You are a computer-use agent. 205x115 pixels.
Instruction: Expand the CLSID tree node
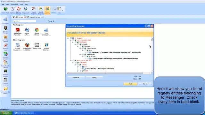tap(78, 71)
